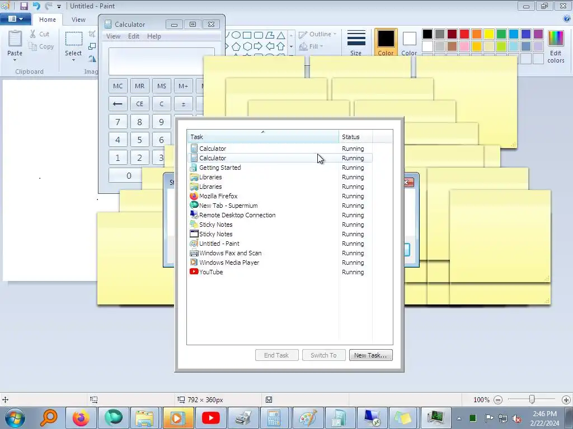The height and width of the screenshot is (429, 573).
Task: Click the Save icon in Paint title bar
Action: [24, 6]
